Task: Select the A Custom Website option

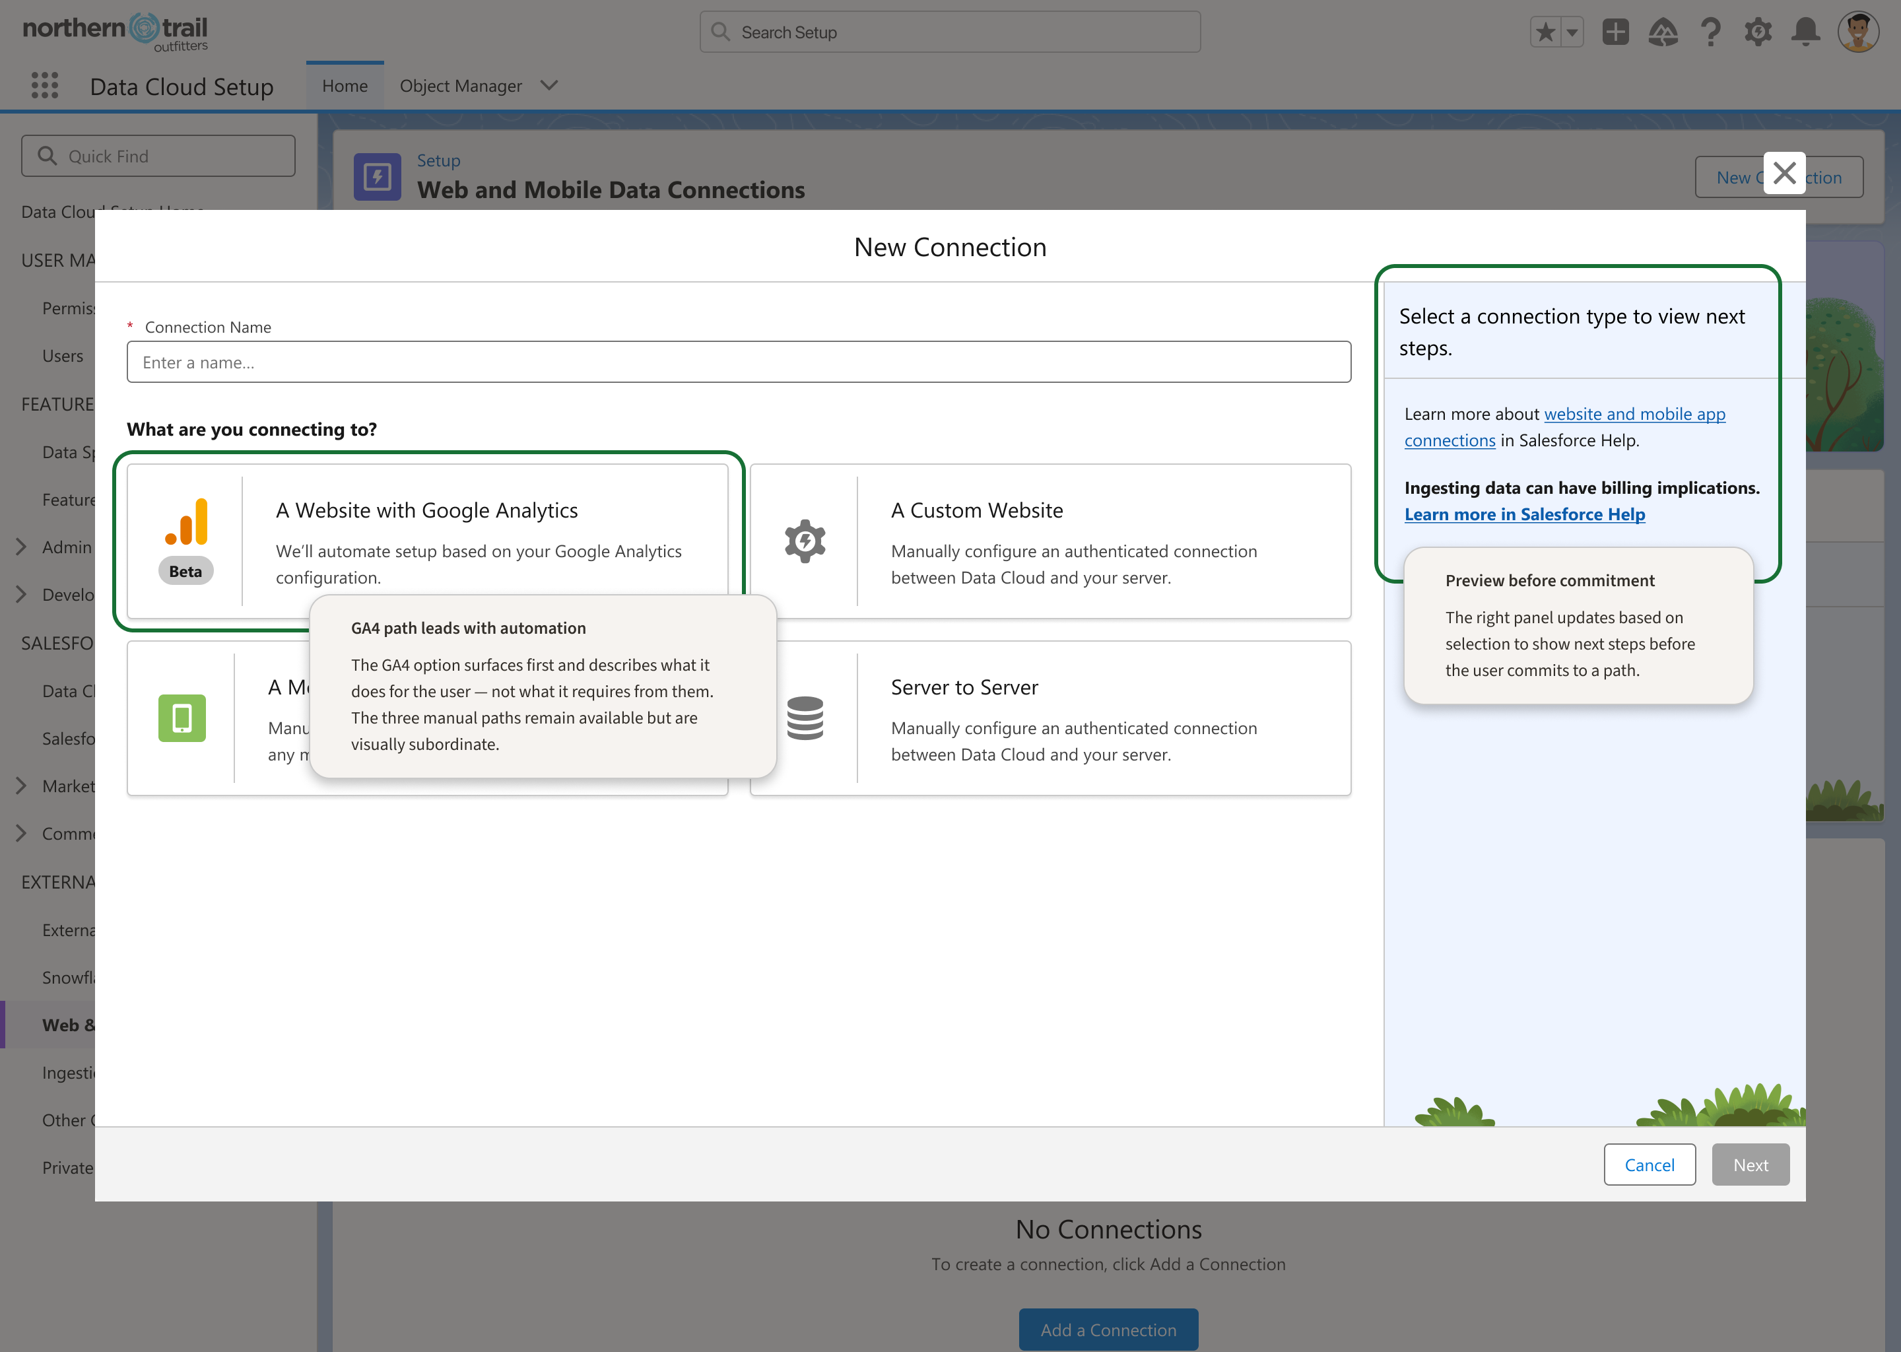Action: tap(1050, 541)
